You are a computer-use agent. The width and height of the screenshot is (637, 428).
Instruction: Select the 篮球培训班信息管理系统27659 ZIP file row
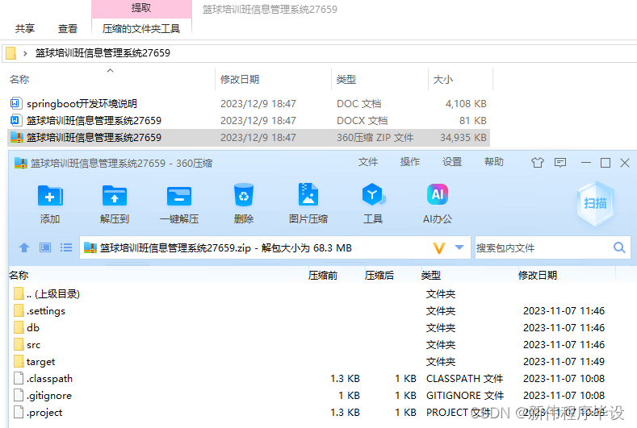[x=249, y=138]
